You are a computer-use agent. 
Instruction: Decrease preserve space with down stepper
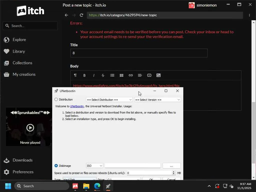(173, 174)
